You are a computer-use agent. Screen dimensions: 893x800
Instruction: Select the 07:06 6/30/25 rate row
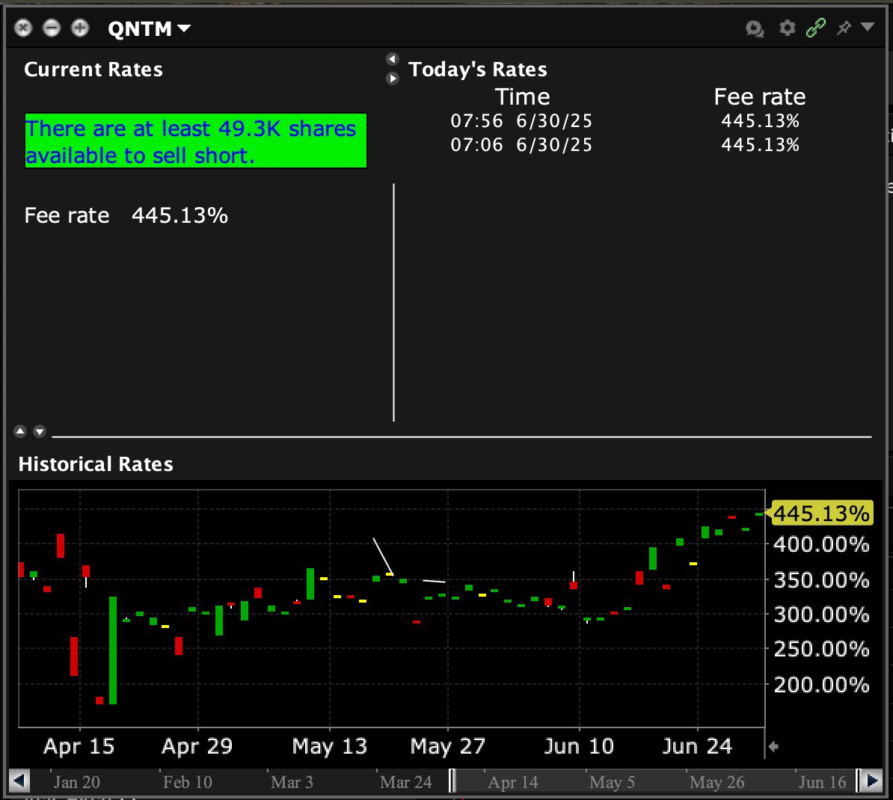(625, 144)
